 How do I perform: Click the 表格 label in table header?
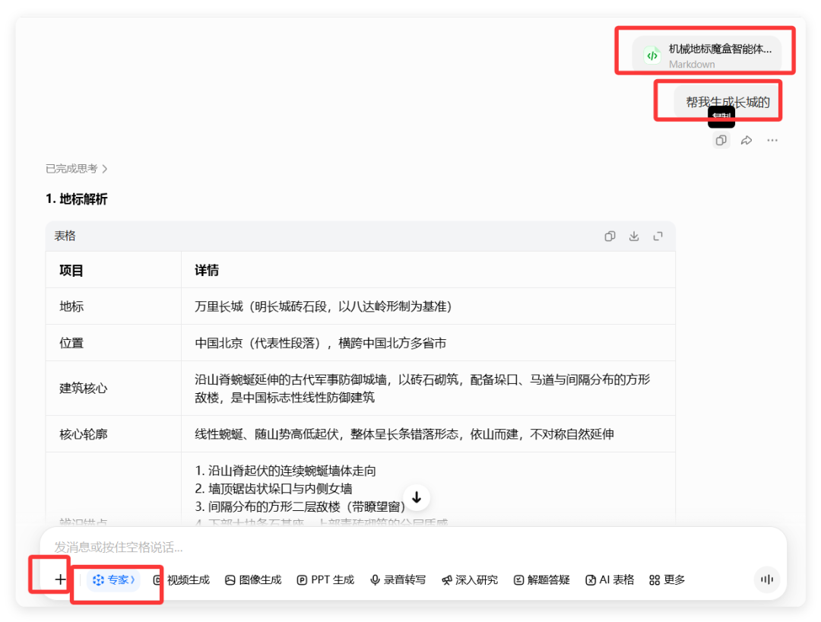(65, 236)
